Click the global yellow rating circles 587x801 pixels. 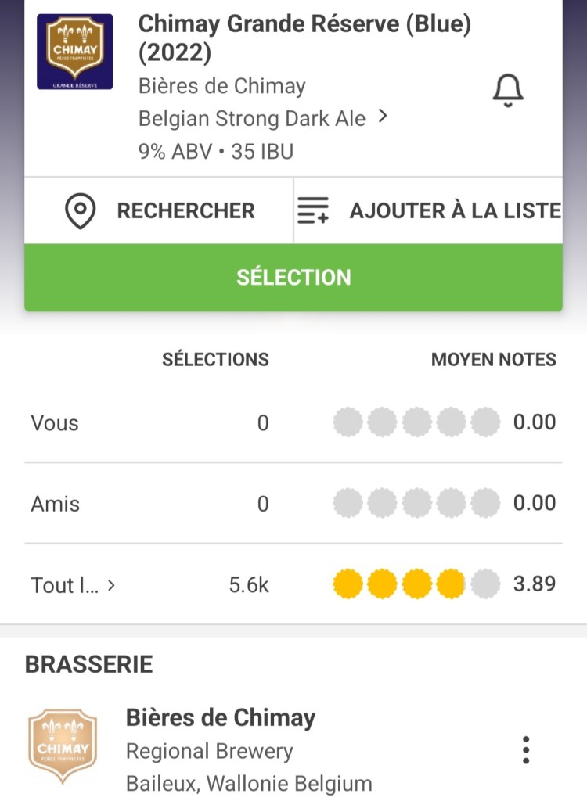[416, 584]
